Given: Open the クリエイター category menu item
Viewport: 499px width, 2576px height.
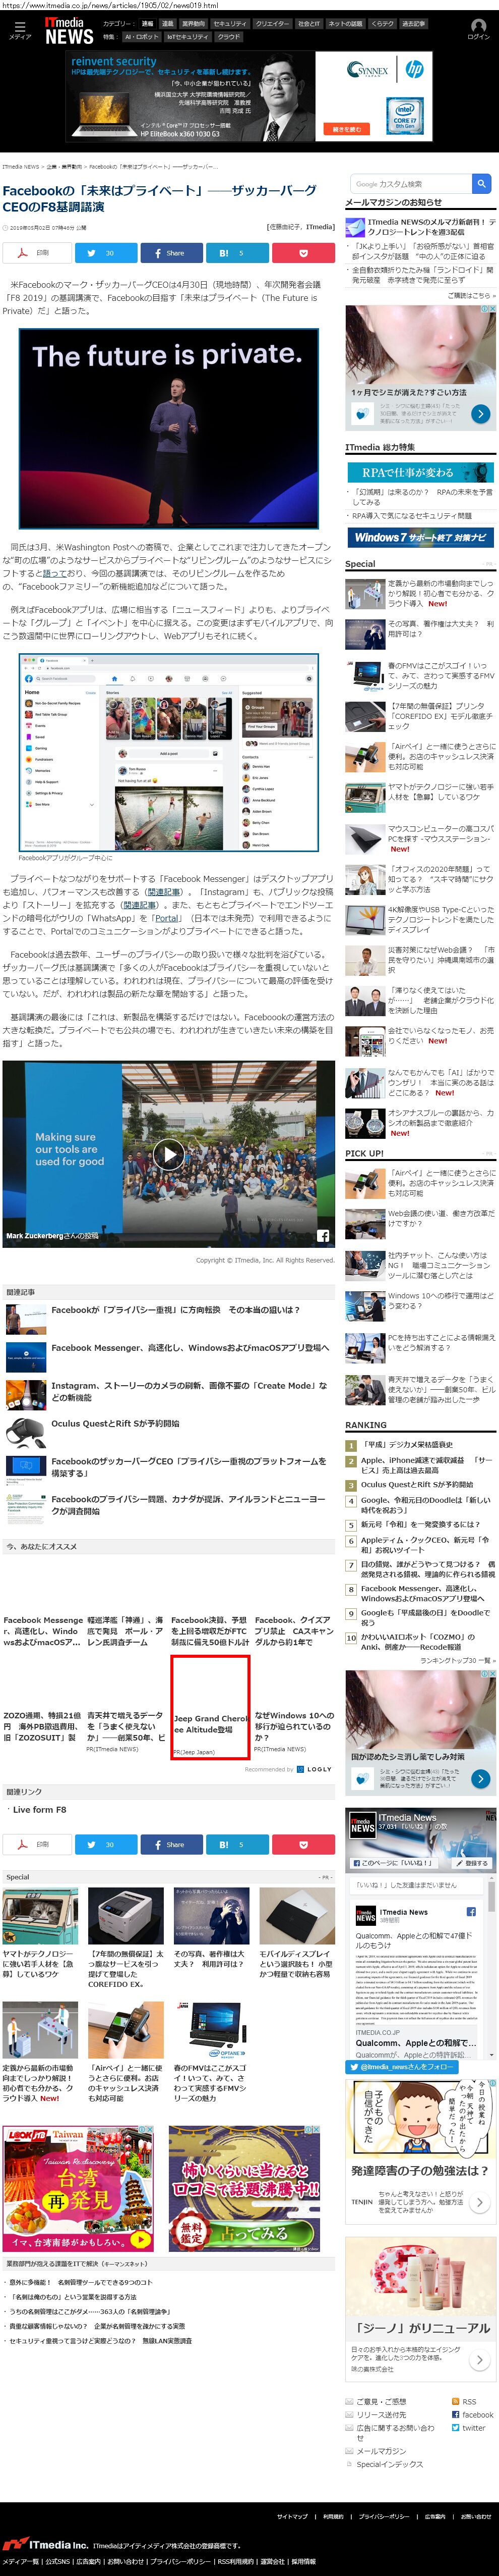Looking at the screenshot, I should [x=273, y=23].
